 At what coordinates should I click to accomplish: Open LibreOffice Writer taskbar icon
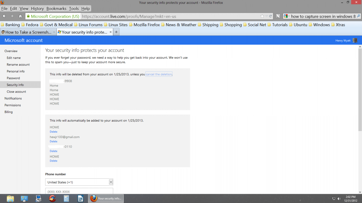click(80, 198)
